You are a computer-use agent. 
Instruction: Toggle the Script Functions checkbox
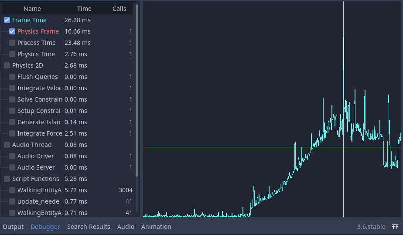pyautogui.click(x=7, y=179)
